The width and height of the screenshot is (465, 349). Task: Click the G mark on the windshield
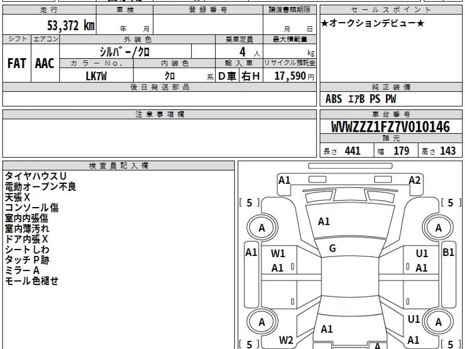[x=332, y=249]
